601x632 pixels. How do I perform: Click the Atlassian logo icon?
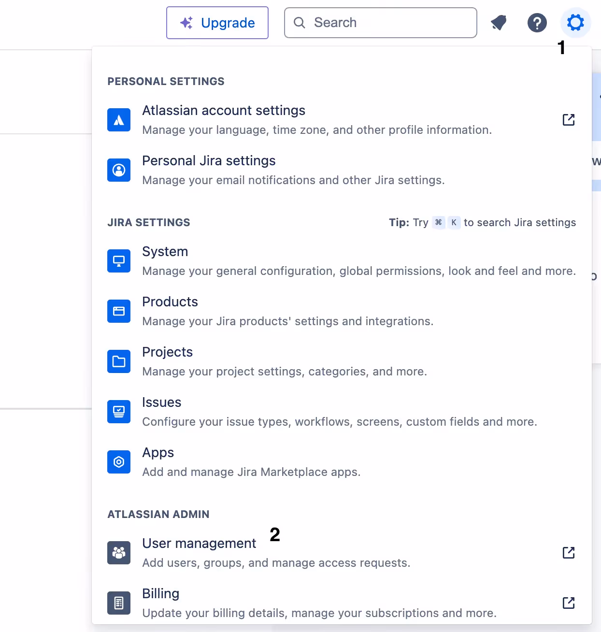[119, 120]
